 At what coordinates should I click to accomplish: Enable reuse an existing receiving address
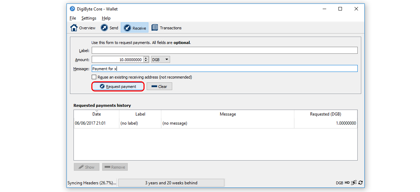point(94,77)
